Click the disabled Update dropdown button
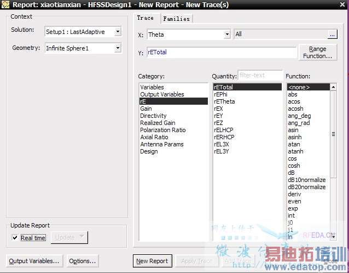 (69, 237)
